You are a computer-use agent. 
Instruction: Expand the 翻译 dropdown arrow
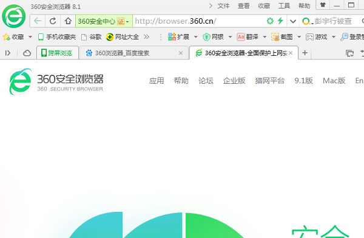pos(265,36)
